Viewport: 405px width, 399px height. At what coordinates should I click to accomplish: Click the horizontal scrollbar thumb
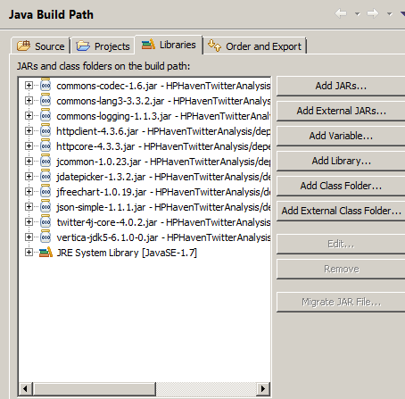click(x=95, y=388)
